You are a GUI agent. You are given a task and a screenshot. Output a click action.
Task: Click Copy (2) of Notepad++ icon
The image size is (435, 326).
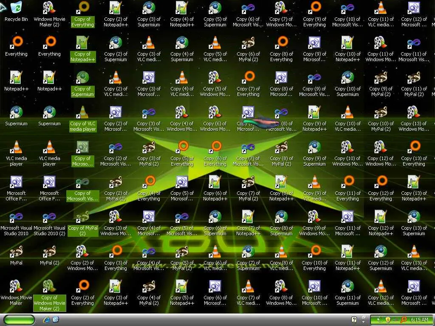click(116, 14)
